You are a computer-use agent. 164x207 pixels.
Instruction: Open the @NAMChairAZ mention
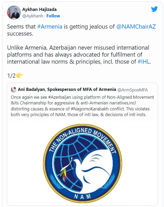136,27
